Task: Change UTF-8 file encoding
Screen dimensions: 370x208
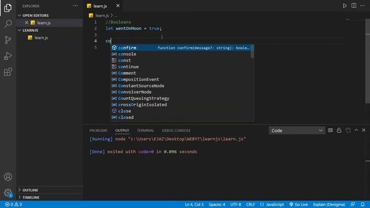Action: (x=235, y=205)
